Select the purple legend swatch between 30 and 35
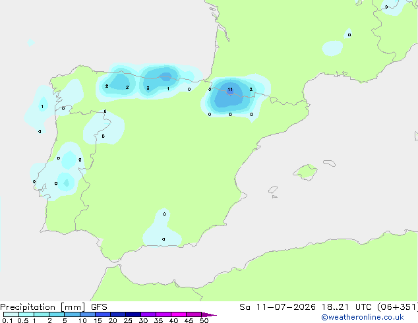The image size is (418, 323). point(148,314)
